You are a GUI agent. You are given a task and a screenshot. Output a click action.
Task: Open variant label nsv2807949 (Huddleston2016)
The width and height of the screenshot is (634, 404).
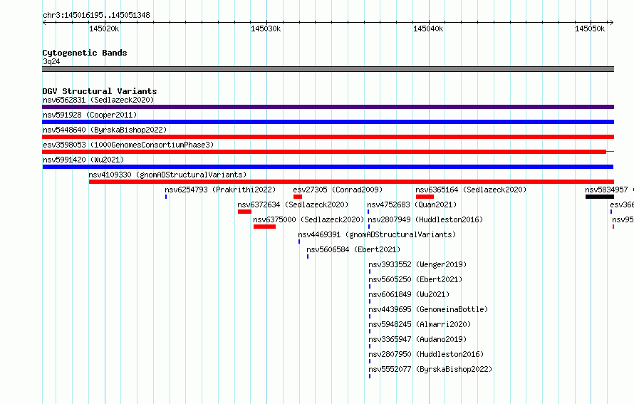pyautogui.click(x=425, y=219)
